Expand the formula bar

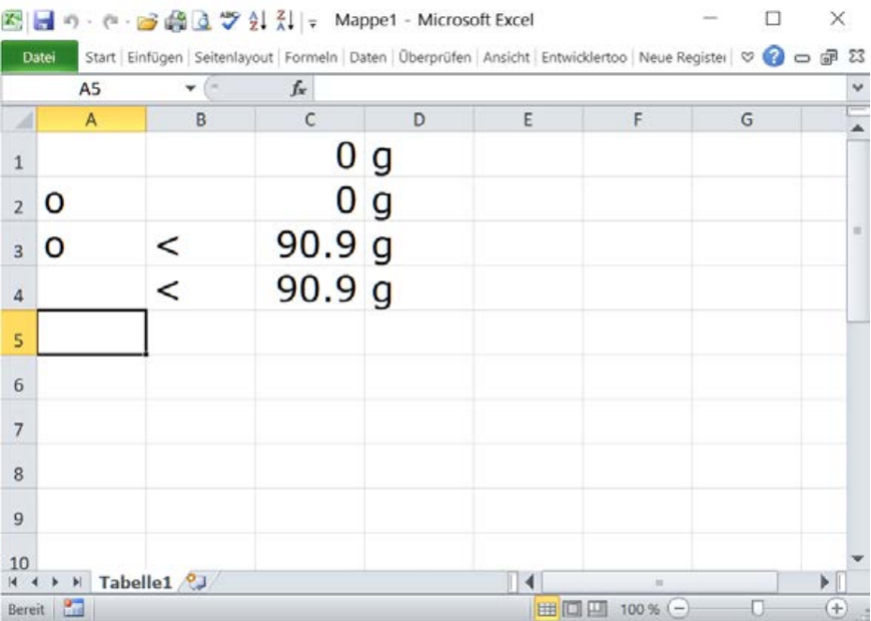pyautogui.click(x=859, y=88)
